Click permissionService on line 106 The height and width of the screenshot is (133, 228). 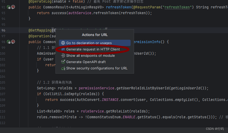coord(97,88)
